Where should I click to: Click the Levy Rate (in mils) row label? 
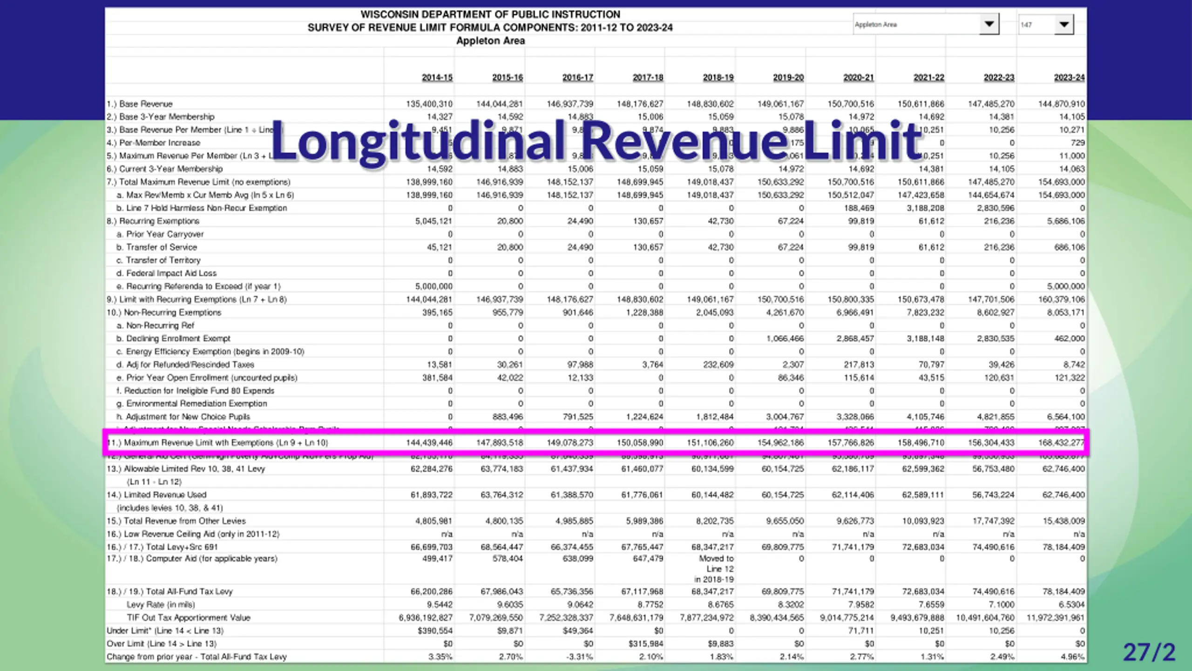click(x=161, y=605)
